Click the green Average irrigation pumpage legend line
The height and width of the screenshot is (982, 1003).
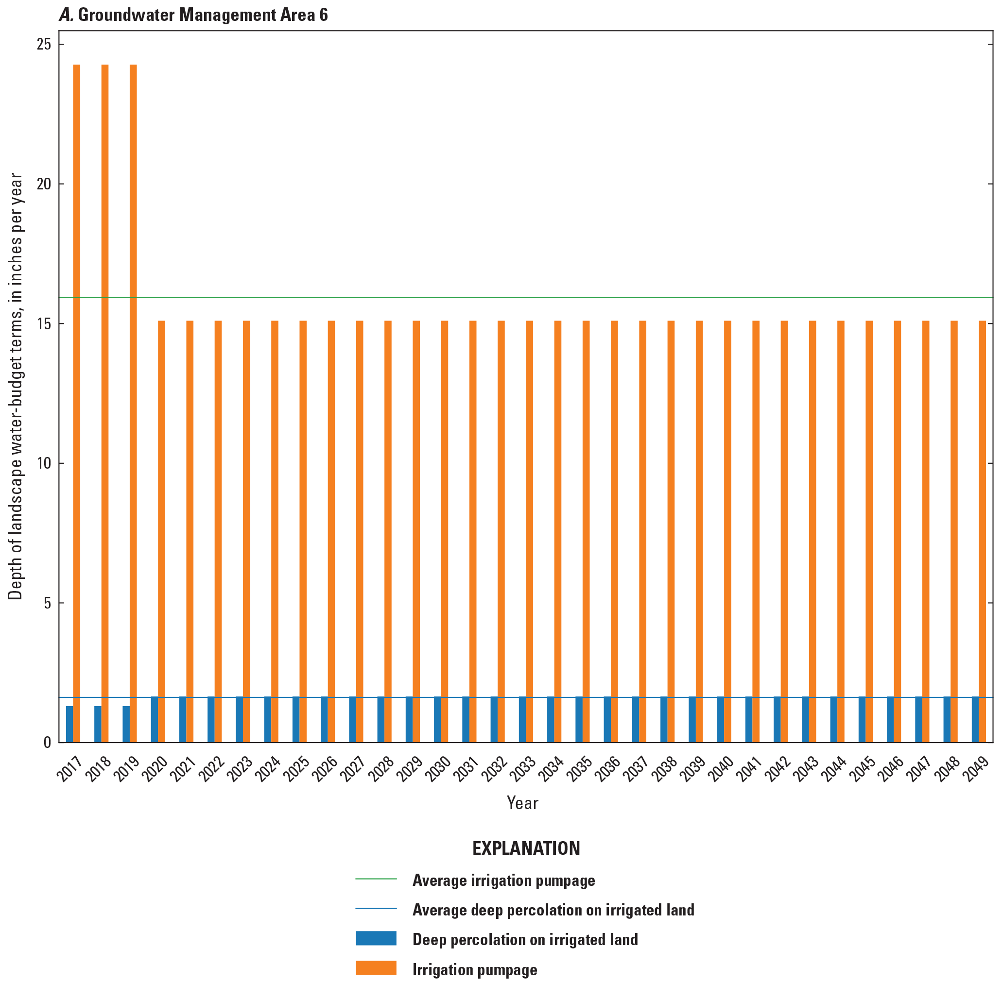376,879
